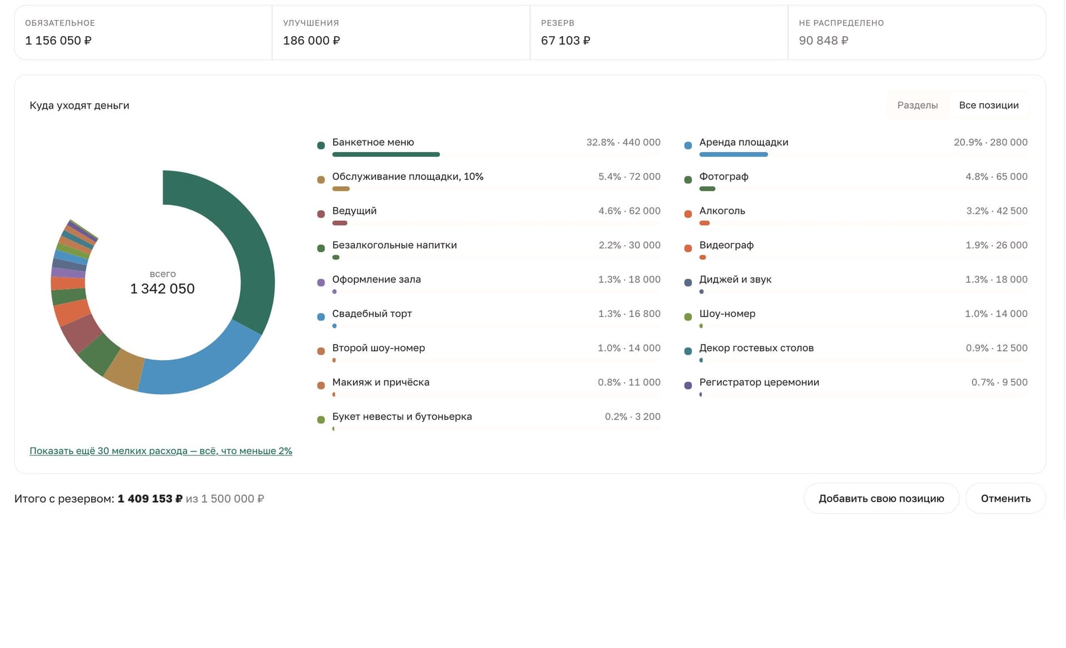Screen dimensions: 1066x648
Task: Click the Отменить button
Action: 1005,498
